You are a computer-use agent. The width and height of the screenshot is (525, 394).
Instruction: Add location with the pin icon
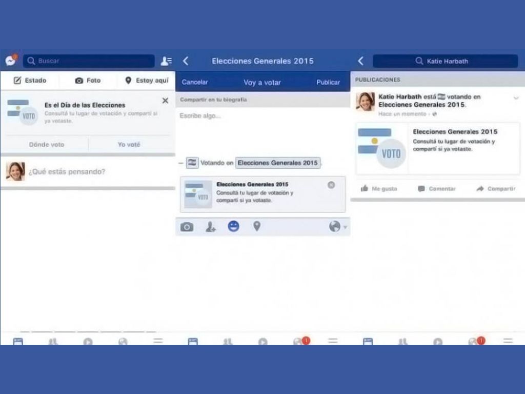(257, 226)
